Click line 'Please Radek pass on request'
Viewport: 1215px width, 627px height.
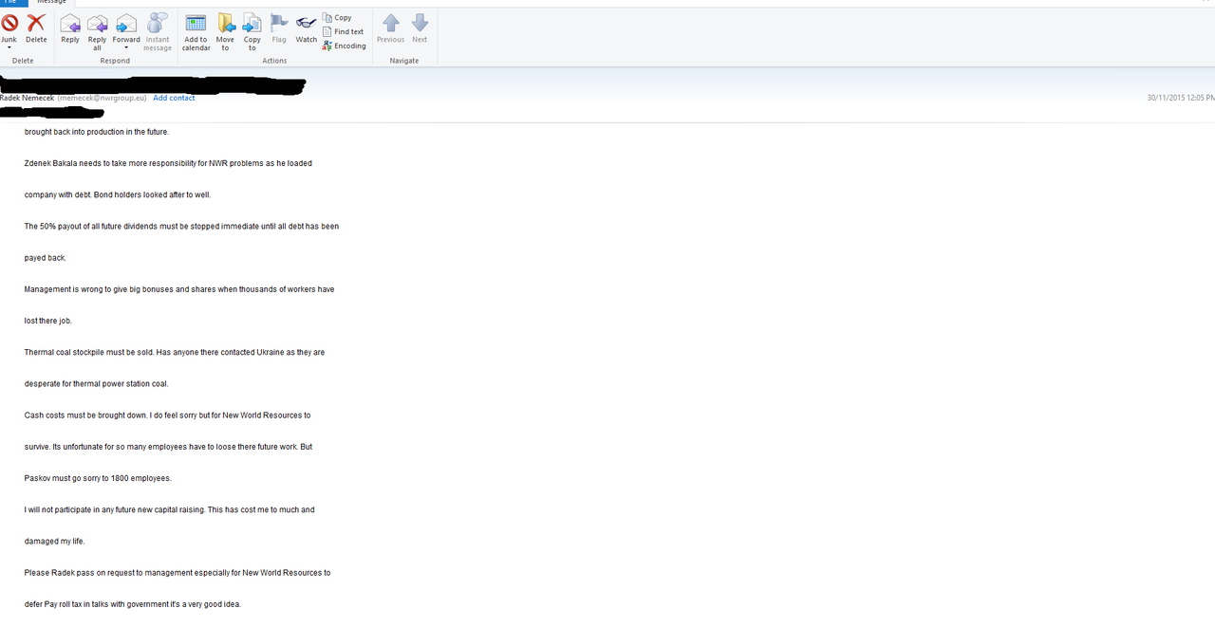[x=178, y=573]
